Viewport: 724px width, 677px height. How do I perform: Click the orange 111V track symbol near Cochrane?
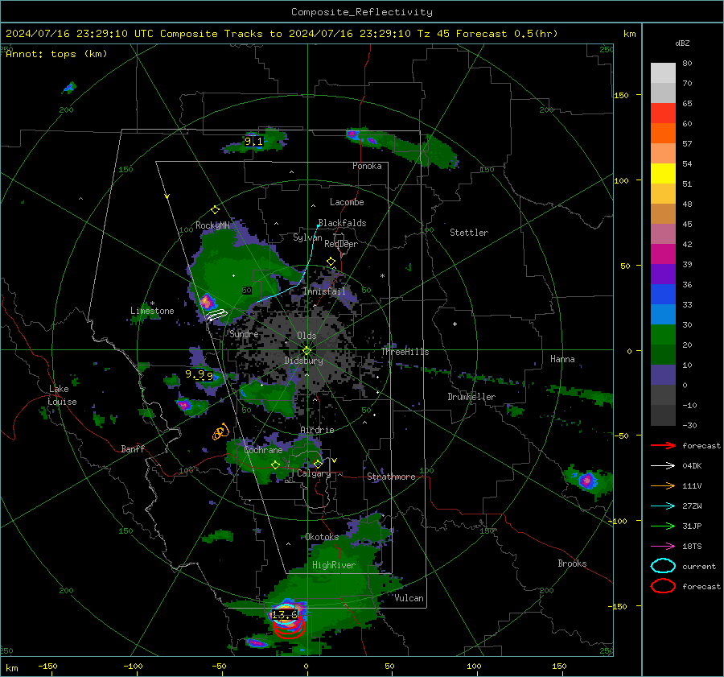(x=220, y=431)
